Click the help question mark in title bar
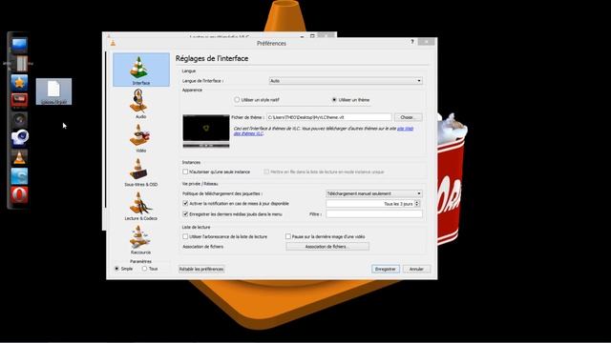The image size is (611, 343). click(x=412, y=42)
